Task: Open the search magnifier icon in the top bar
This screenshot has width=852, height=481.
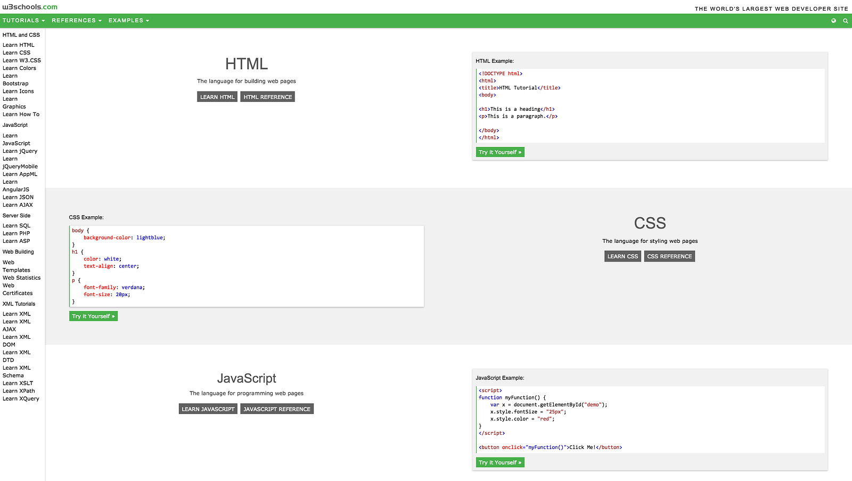Action: 845,21
